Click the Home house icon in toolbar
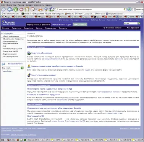Image resolution: width=144 pixels, height=142 pixels. point(52,9)
